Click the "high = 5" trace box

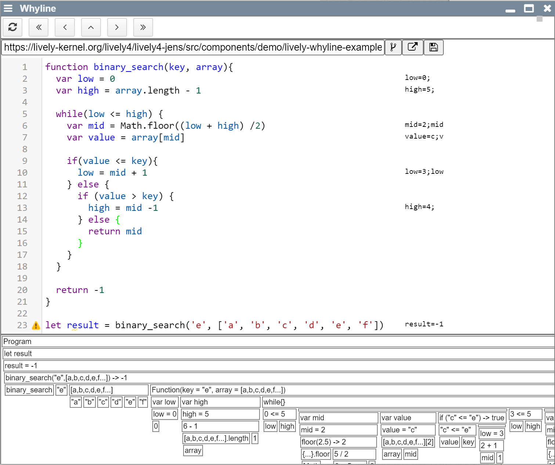(196, 414)
